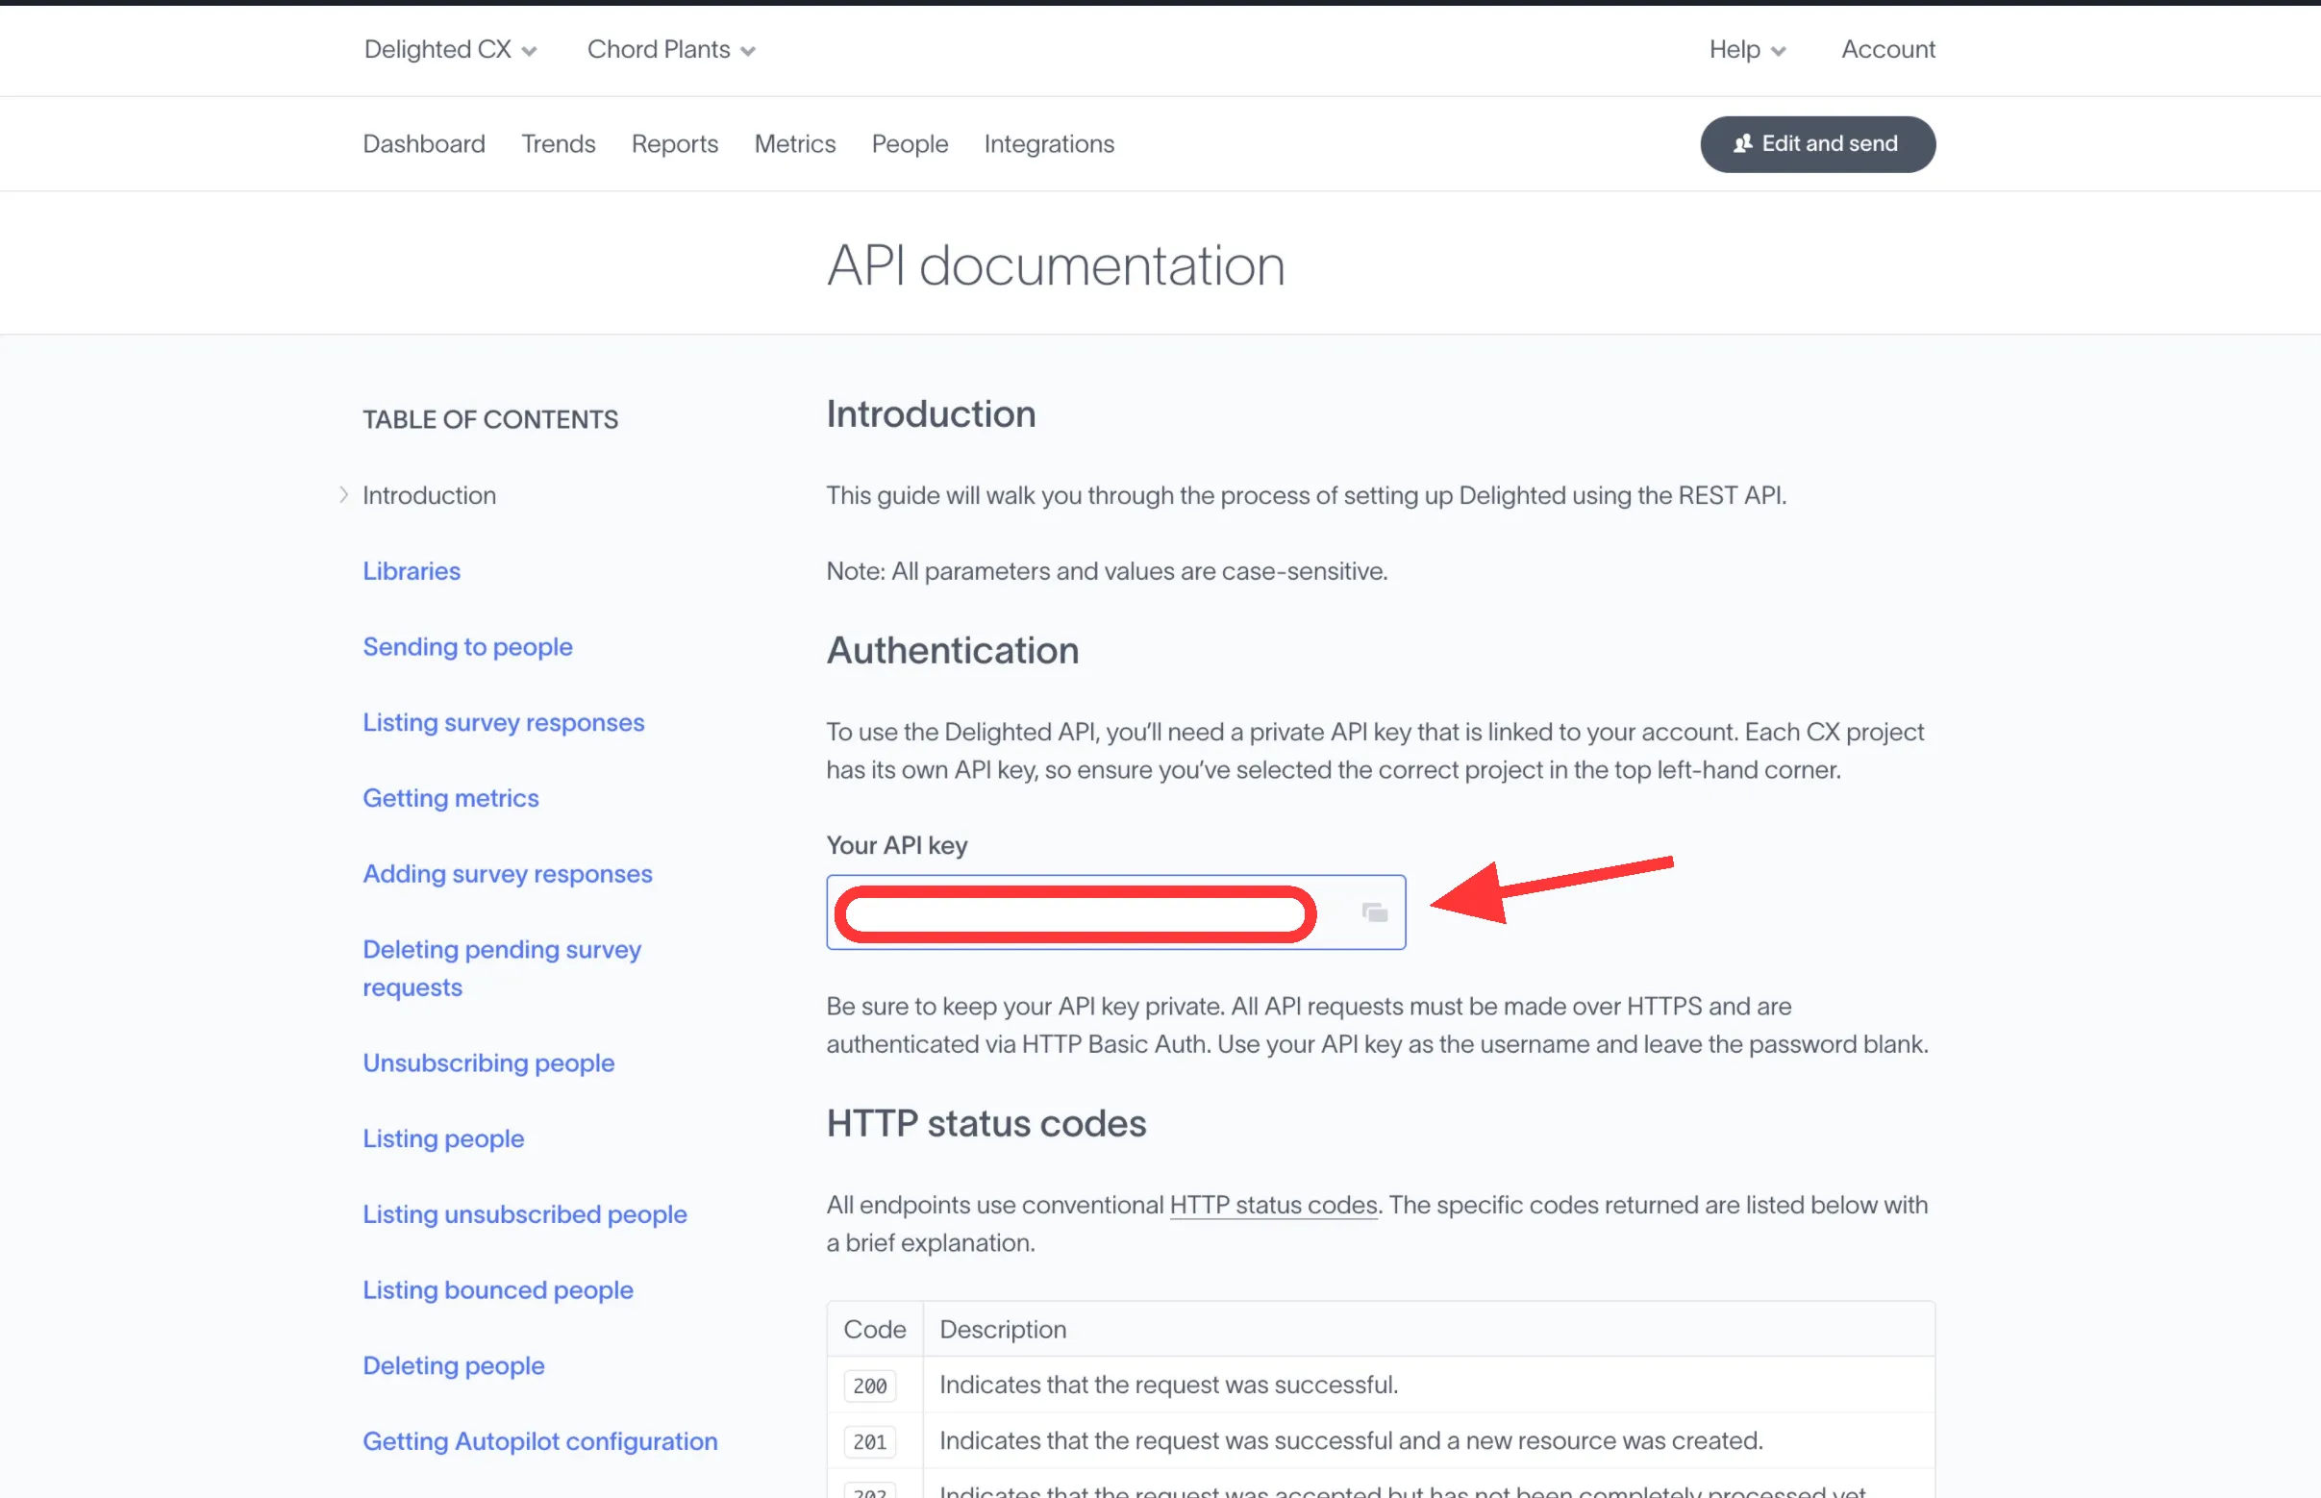
Task: Open Getting Autopilot configuration section
Action: (540, 1441)
